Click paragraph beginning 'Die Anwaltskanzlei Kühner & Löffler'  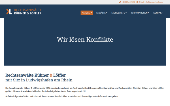coord(84,90)
